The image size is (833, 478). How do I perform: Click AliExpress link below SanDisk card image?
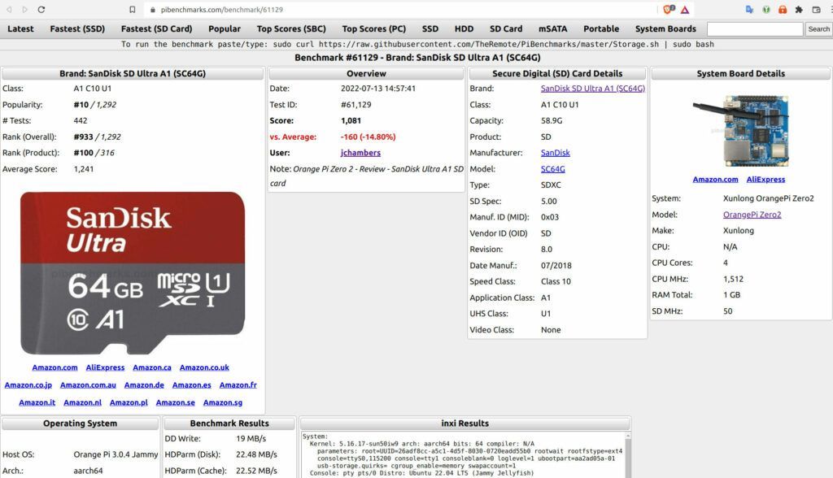pyautogui.click(x=105, y=367)
